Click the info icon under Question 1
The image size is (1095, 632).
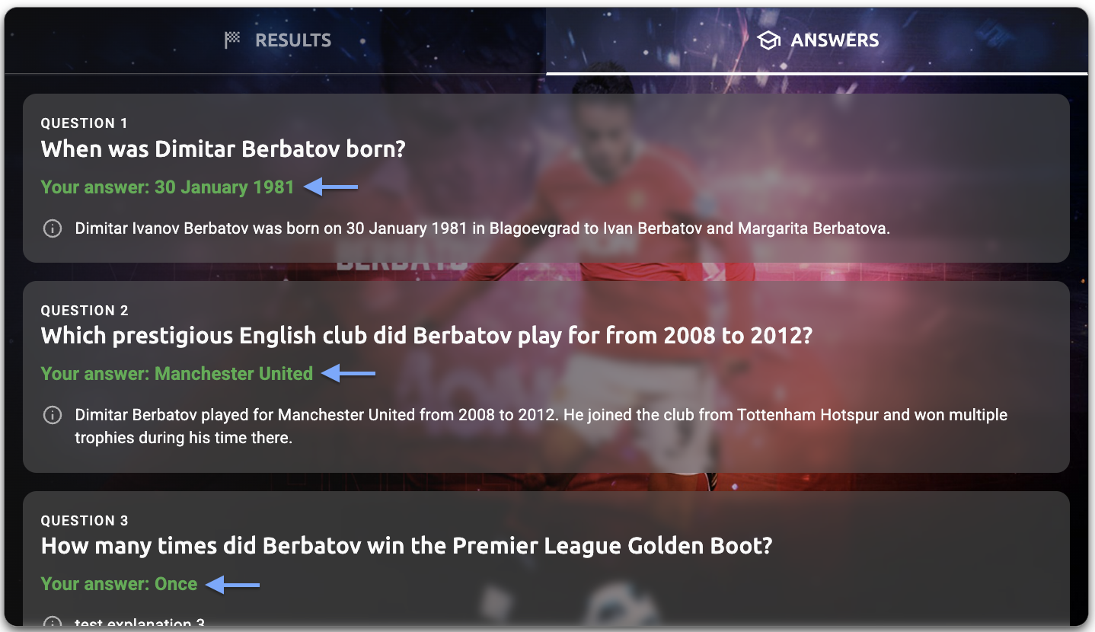(52, 228)
